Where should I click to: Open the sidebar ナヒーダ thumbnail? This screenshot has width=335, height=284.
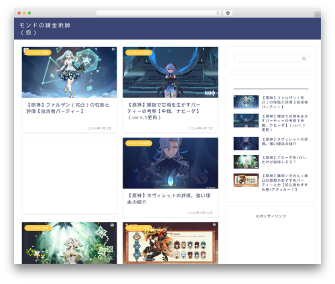pos(246,162)
